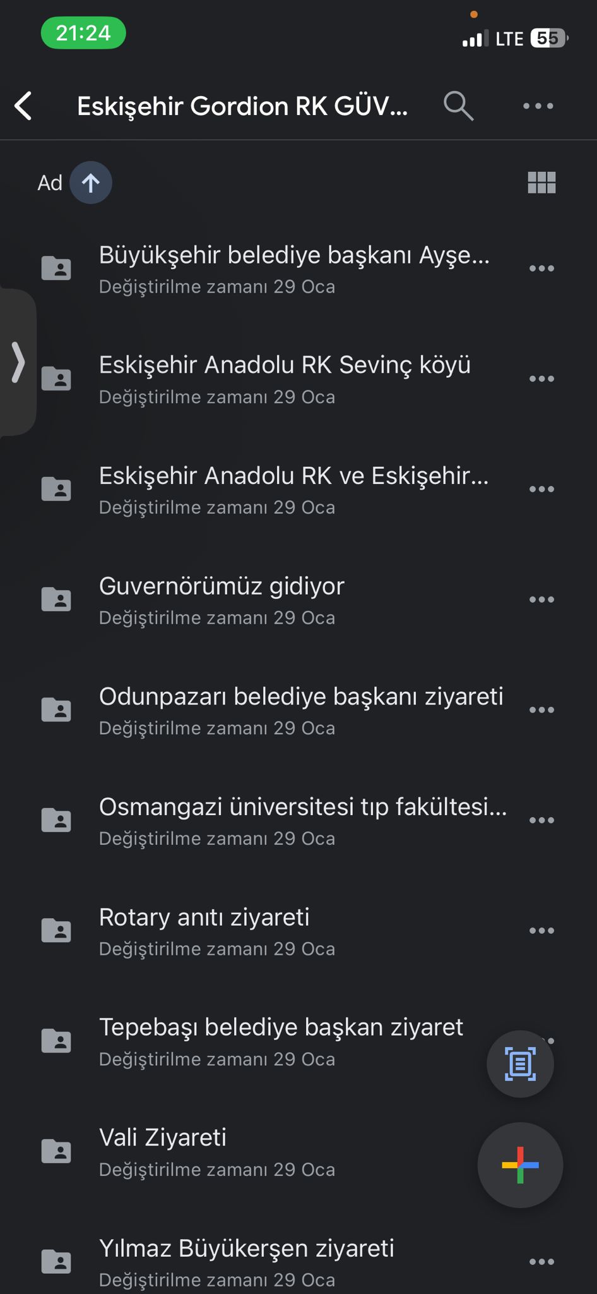Open Guvernörümüz gidiyor folder
Screen dimensions: 597x1294
point(222,586)
